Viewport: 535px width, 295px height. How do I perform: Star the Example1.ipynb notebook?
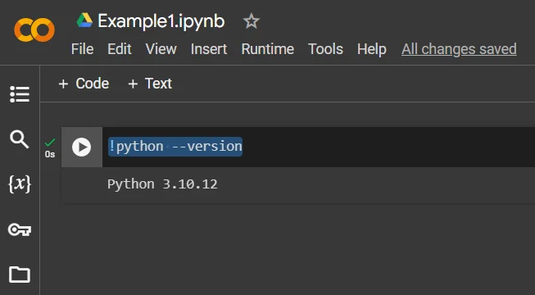pyautogui.click(x=252, y=21)
